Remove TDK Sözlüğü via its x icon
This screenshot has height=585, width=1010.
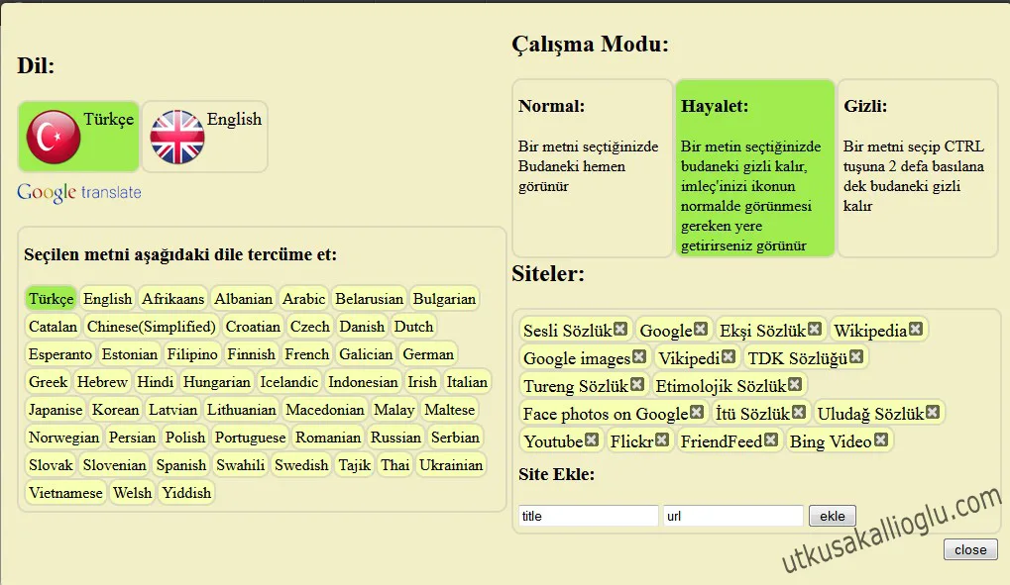[856, 356]
